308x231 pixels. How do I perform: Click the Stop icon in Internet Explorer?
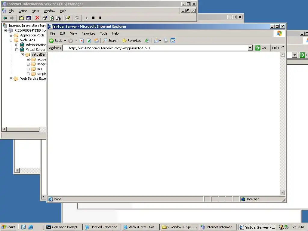coord(82,41)
